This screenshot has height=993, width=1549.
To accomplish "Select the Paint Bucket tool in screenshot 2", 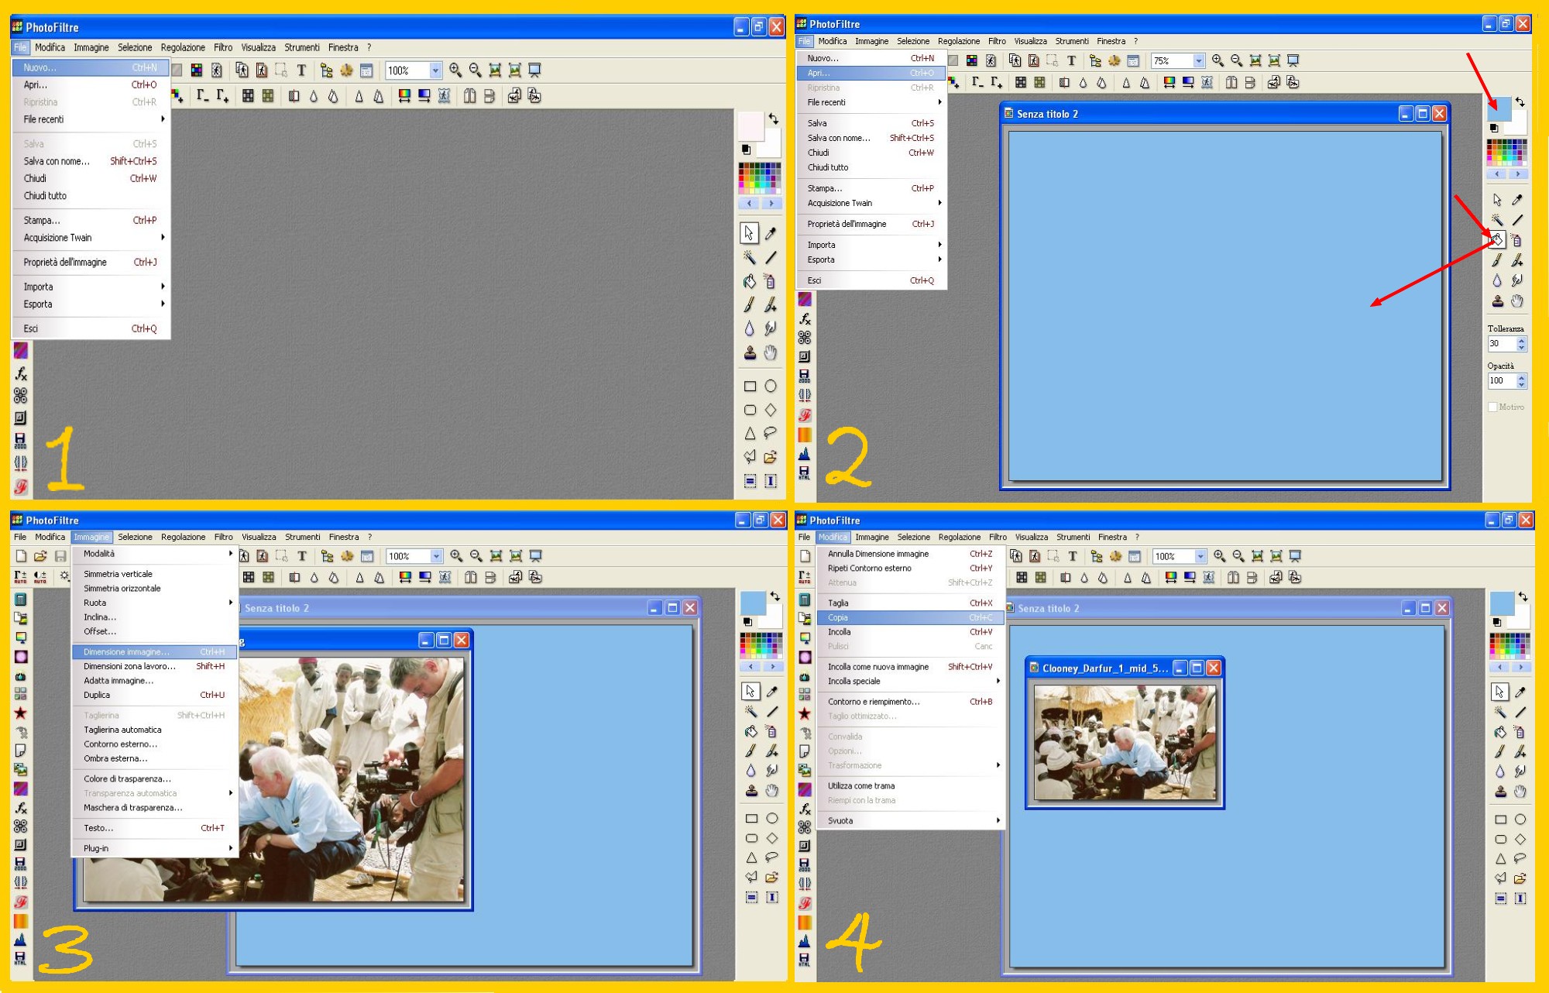I will (1496, 240).
